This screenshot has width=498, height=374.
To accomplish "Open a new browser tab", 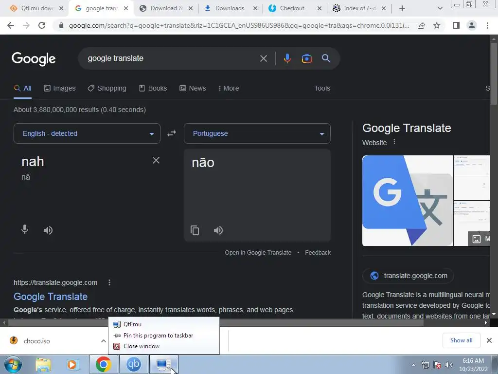I will point(402,8).
